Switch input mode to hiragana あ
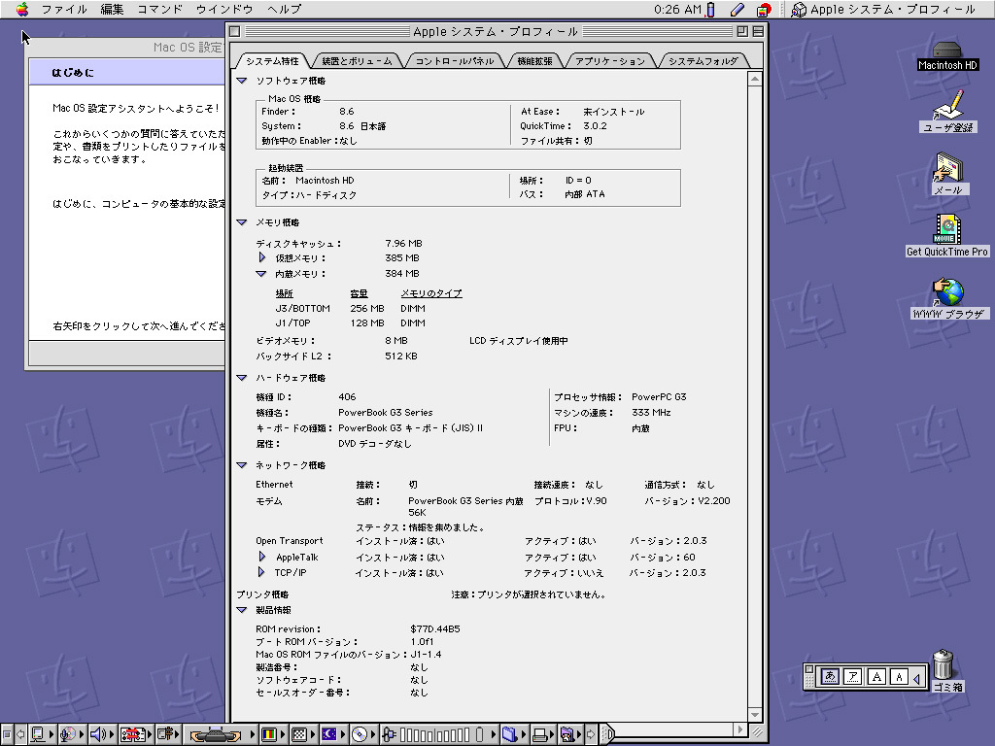The image size is (995, 746). (x=830, y=677)
